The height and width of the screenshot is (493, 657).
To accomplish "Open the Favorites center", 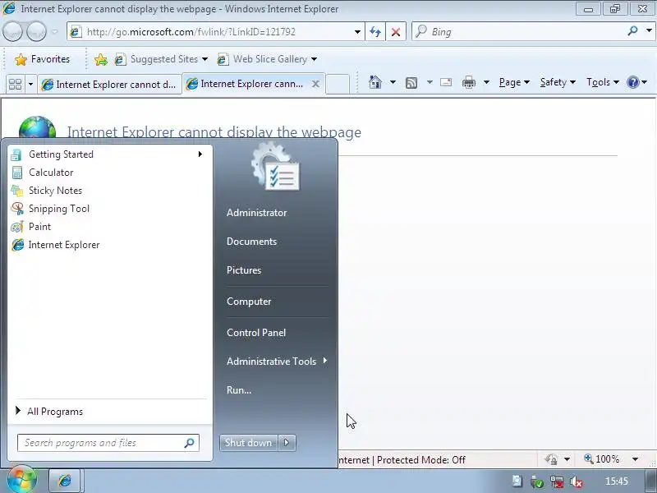I will (42, 59).
